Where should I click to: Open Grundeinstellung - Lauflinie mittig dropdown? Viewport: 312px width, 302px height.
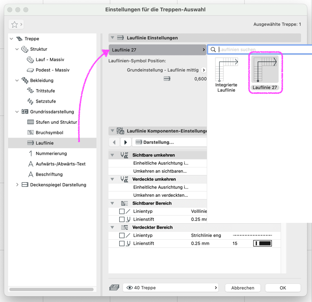point(203,70)
